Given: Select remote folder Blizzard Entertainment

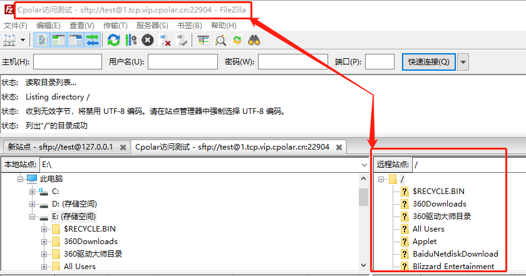Looking at the screenshot, I should point(453,266).
